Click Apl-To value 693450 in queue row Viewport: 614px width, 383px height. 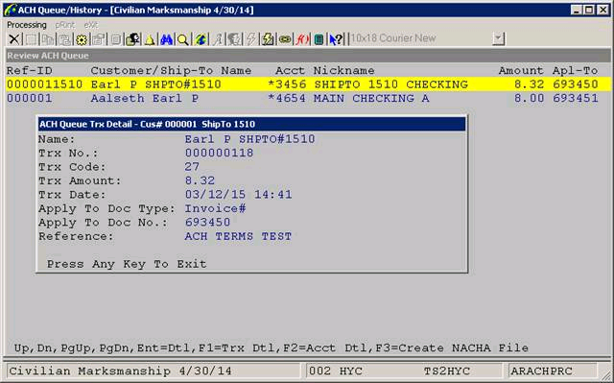click(x=576, y=84)
